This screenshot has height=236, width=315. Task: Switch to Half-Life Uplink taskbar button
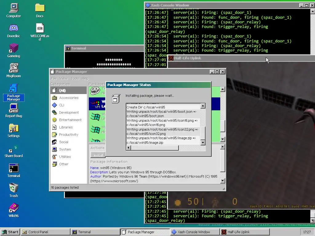pos(245,232)
